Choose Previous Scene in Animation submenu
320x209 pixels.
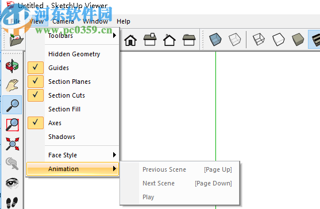pyautogui.click(x=180, y=169)
